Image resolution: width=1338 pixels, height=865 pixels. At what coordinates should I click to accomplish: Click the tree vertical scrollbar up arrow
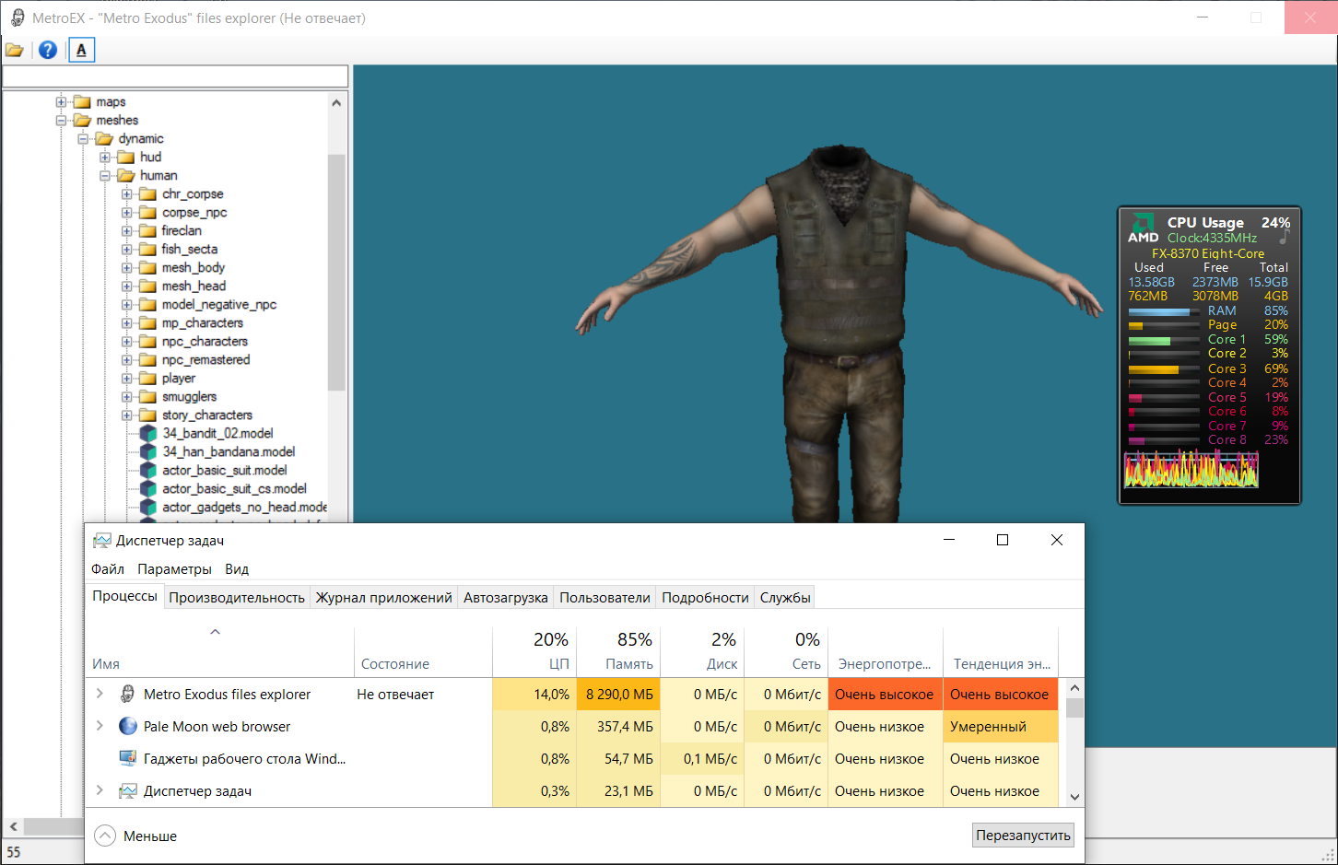(x=336, y=102)
